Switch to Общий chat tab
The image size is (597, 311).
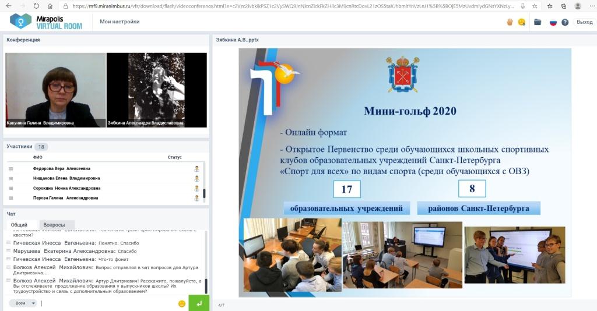pos(19,225)
